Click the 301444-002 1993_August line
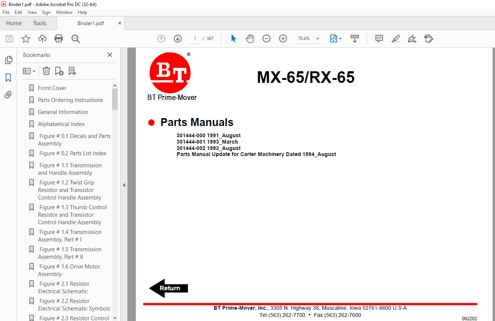 (209, 148)
